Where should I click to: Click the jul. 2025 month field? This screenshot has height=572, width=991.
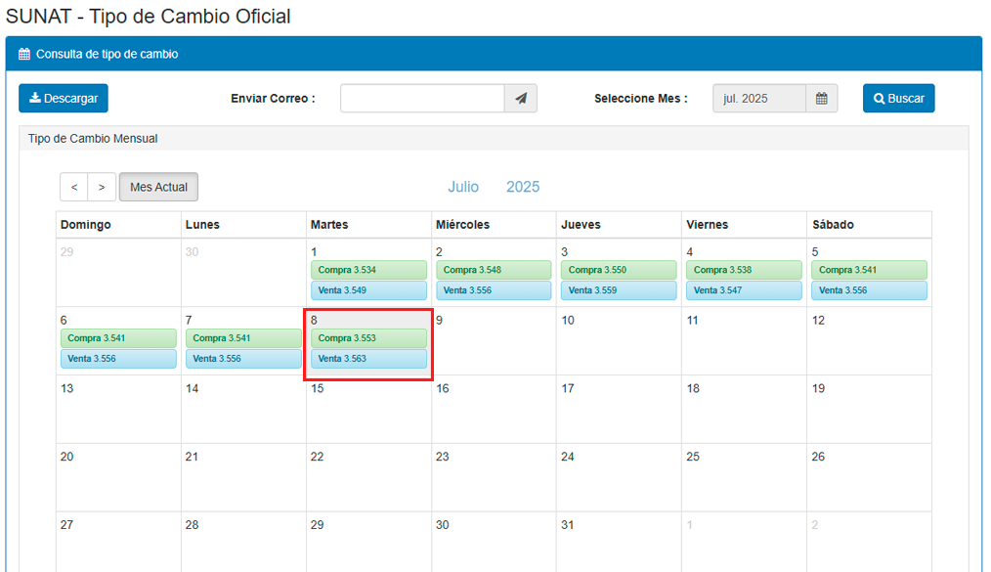click(759, 99)
